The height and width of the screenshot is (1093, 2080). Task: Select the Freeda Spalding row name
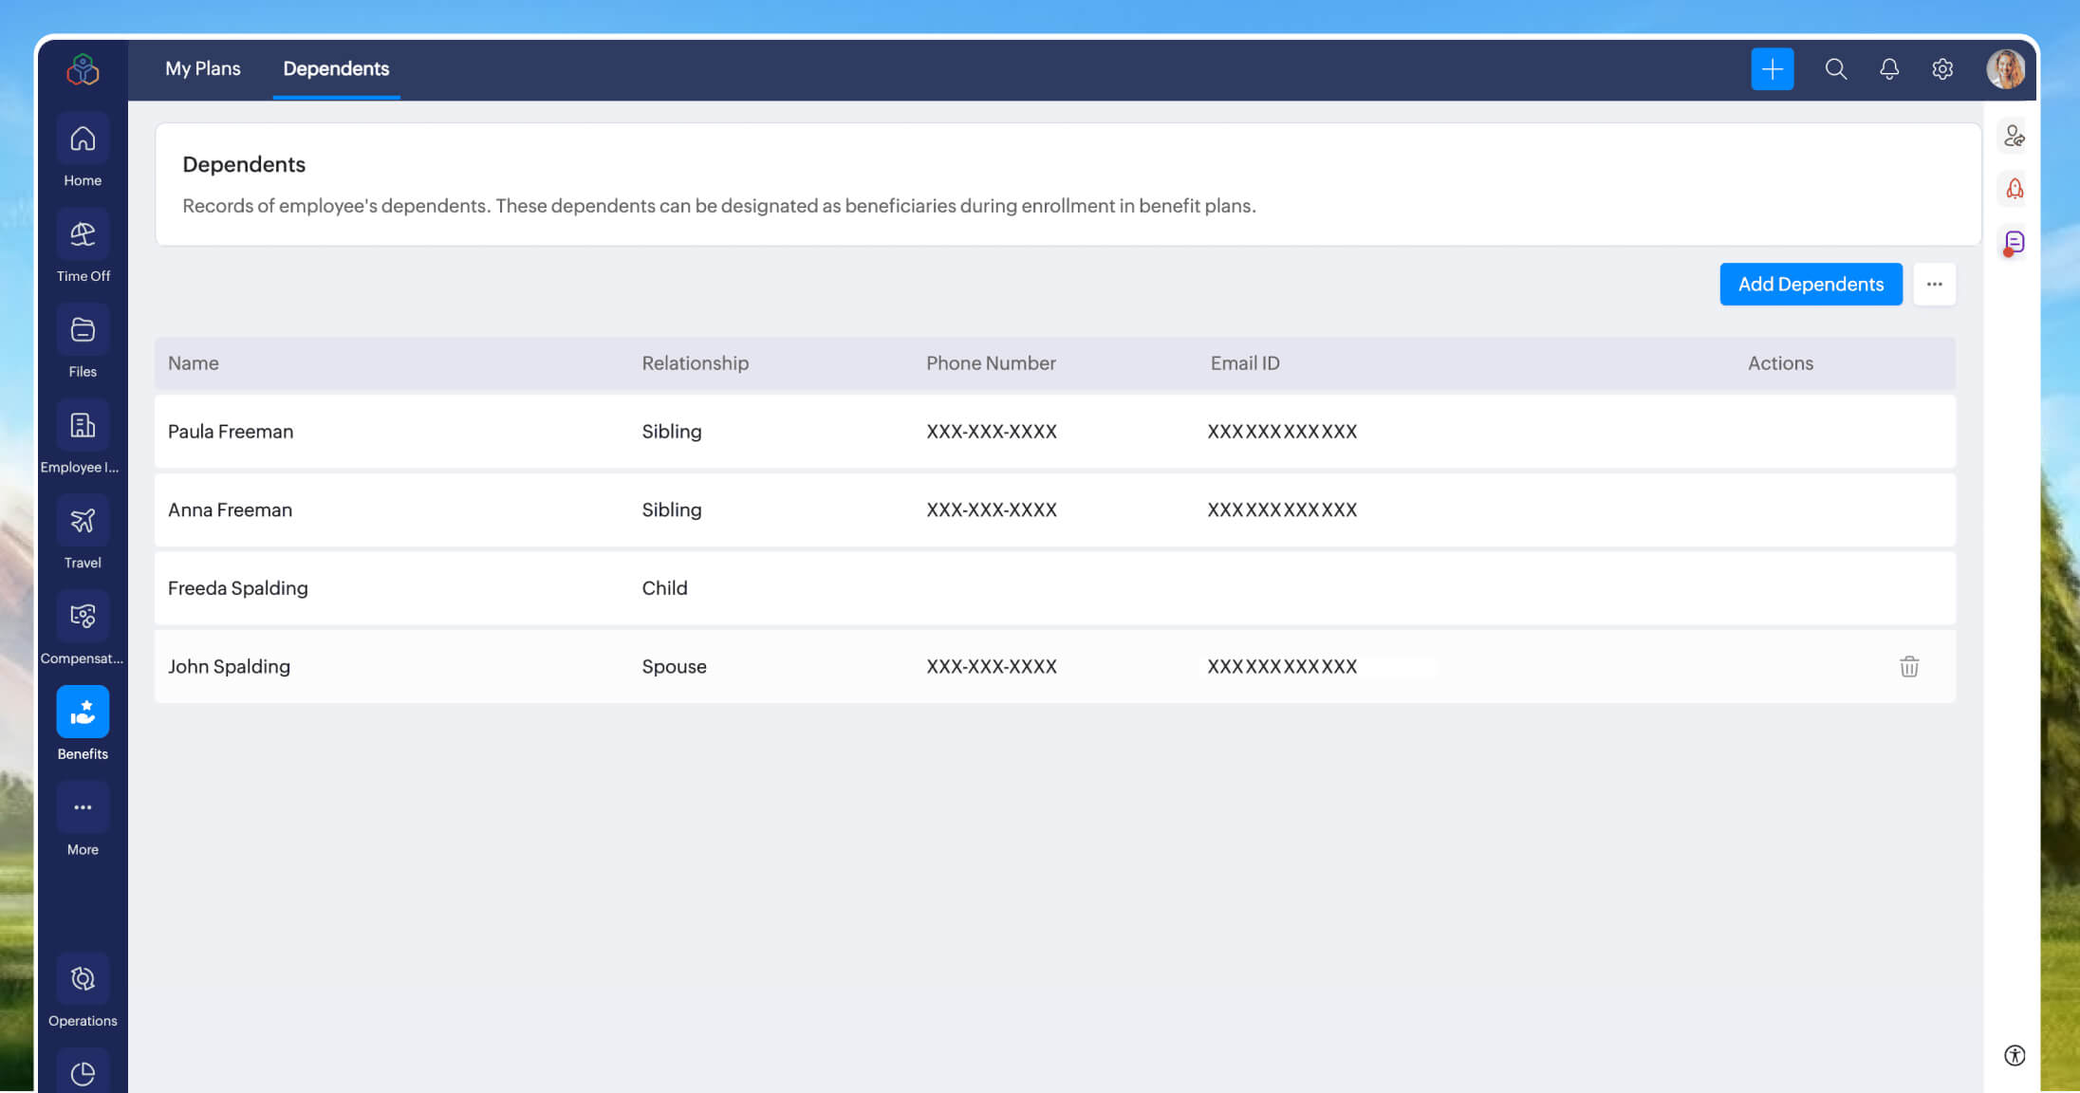click(238, 587)
